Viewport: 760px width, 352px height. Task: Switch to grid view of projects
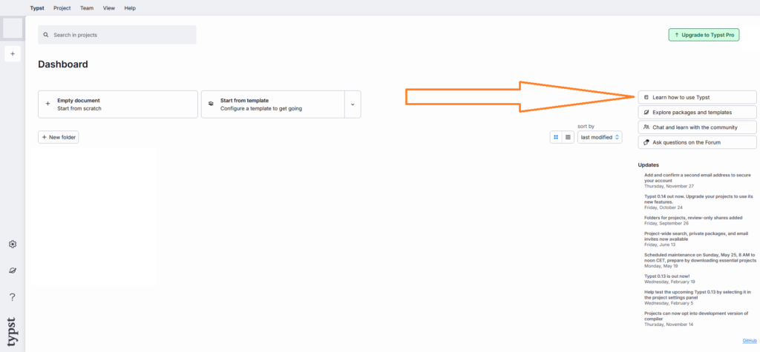556,137
